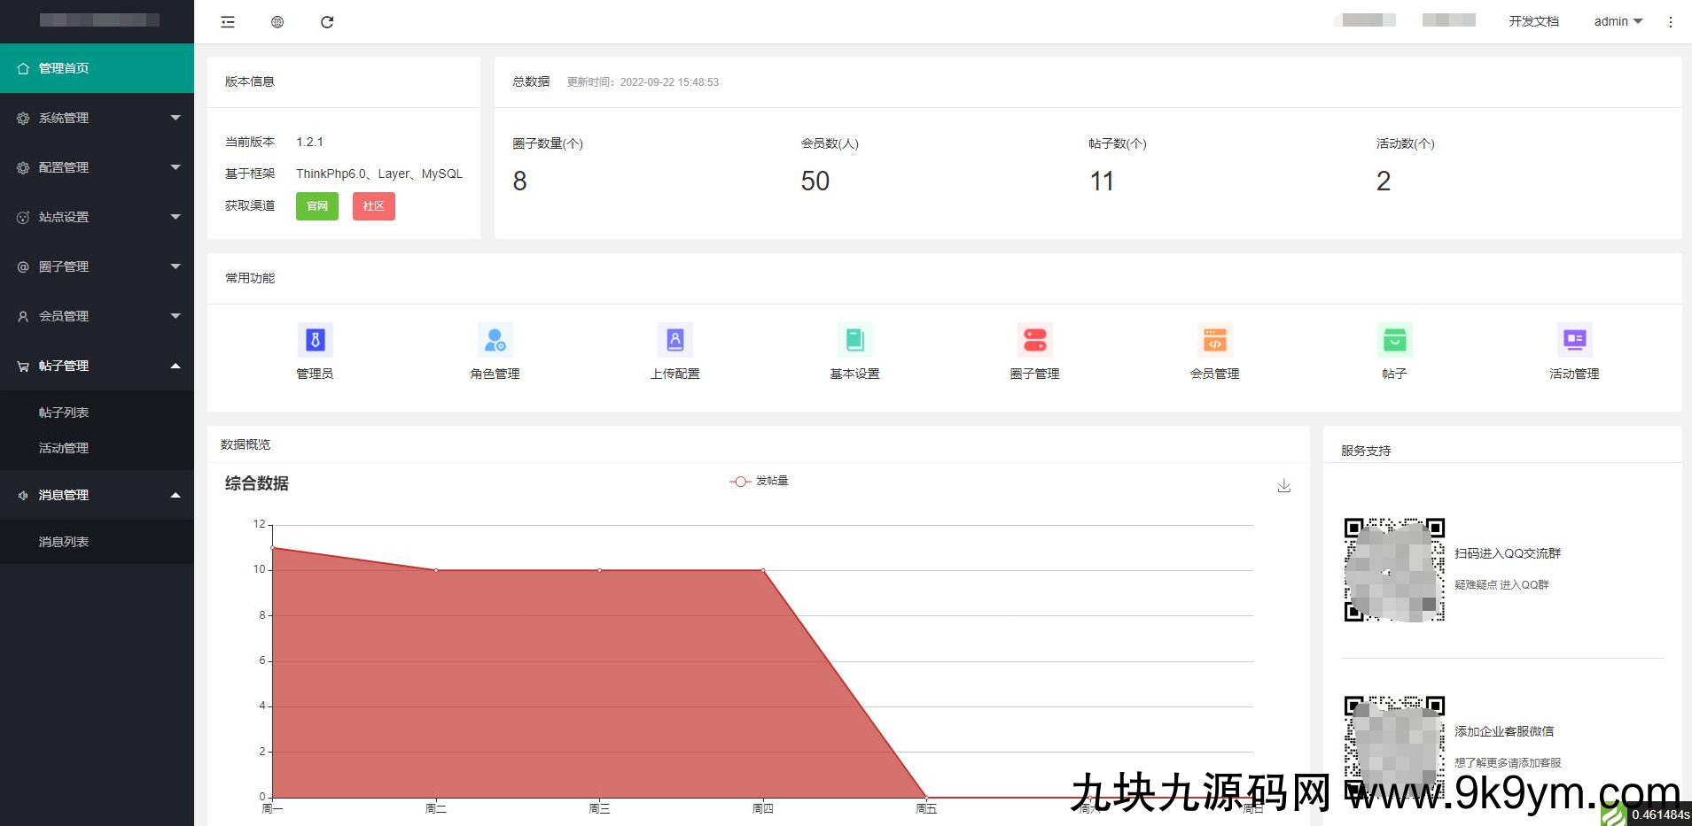Download the chart using the download icon
This screenshot has width=1692, height=826.
pyautogui.click(x=1283, y=485)
